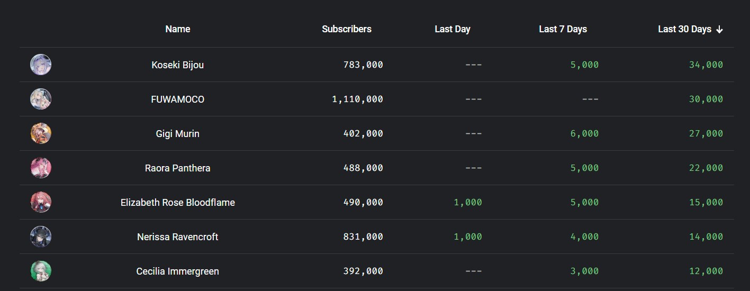This screenshot has width=750, height=291.
Task: Click Raora Panthera's name
Action: 177,168
